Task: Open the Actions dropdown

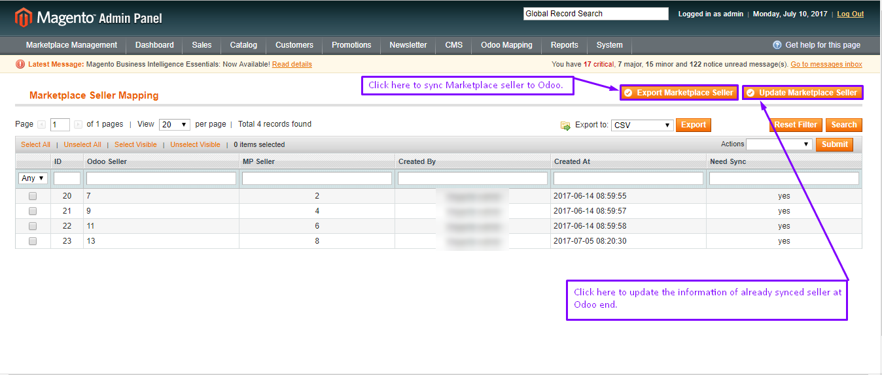Action: click(779, 144)
